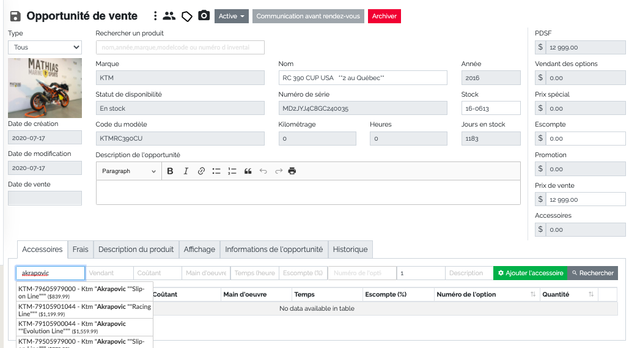The height and width of the screenshot is (348, 629).
Task: Click the Numéro de série field
Action: point(362,108)
